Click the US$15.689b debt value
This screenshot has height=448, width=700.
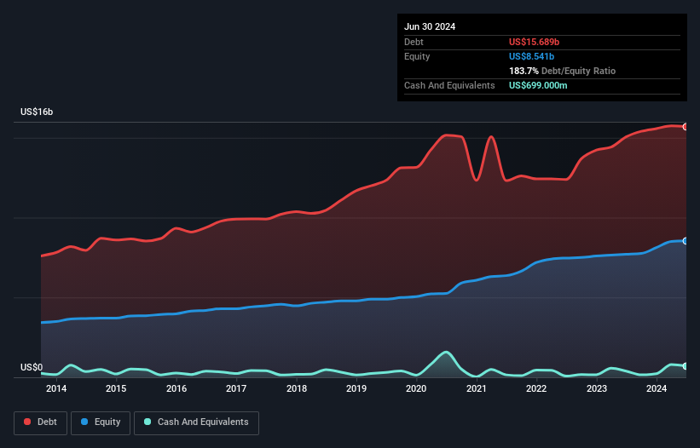coord(534,42)
